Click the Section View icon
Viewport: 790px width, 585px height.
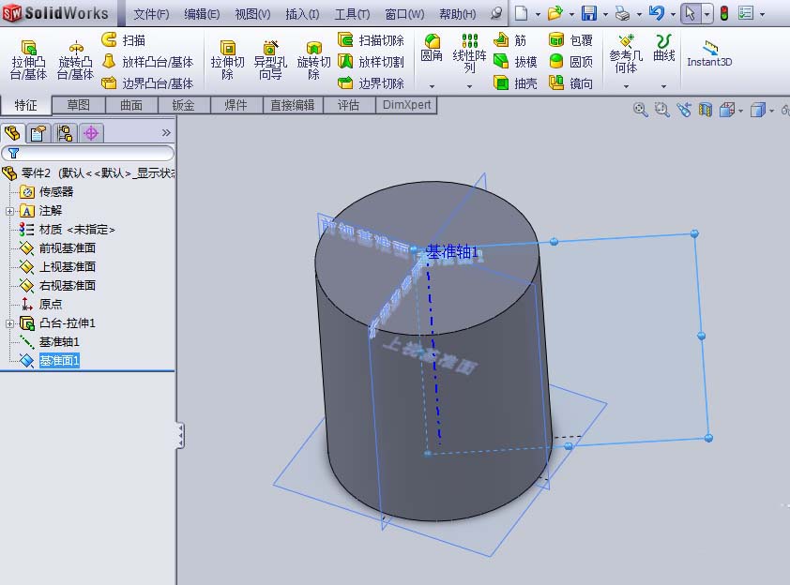point(706,110)
